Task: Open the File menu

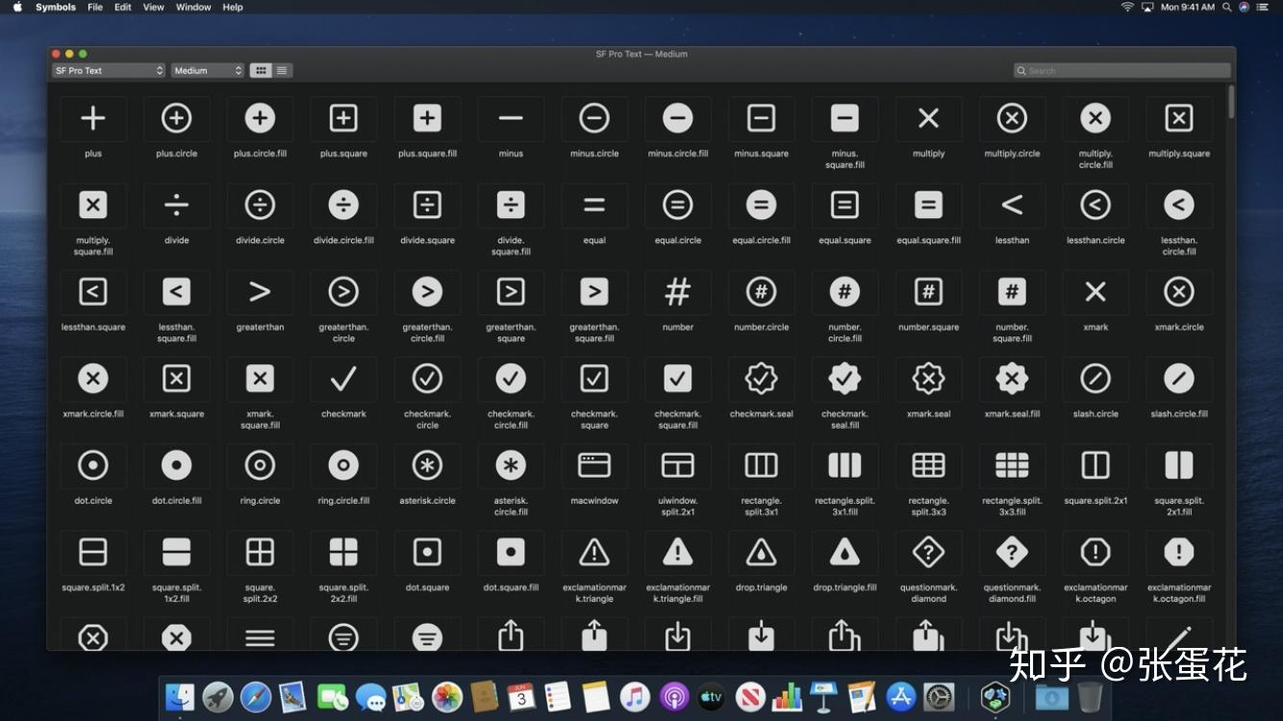Action: pyautogui.click(x=95, y=7)
